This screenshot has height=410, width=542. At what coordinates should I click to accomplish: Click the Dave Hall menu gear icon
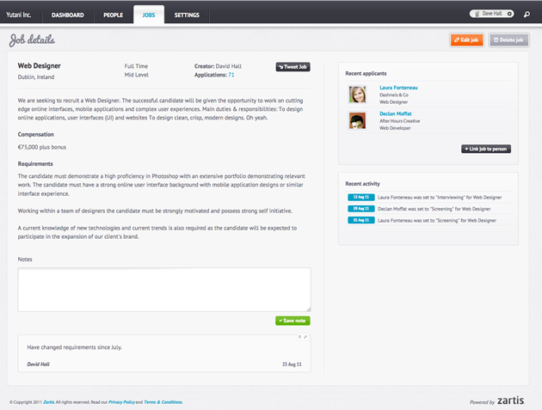point(509,14)
